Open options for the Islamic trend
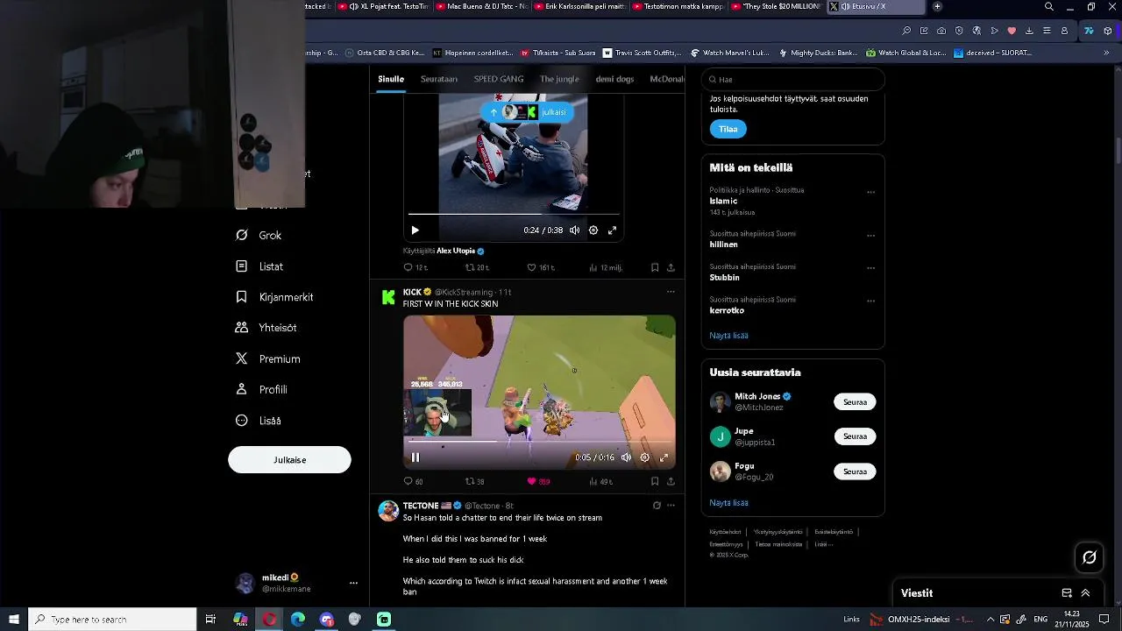The width and height of the screenshot is (1122, 631). click(870, 192)
